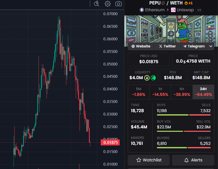The width and height of the screenshot is (218, 169).
Task: Click the Ethereum chain logo
Action: (142, 10)
